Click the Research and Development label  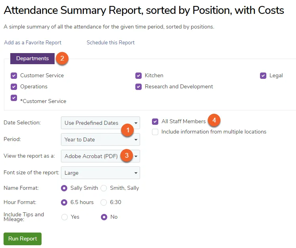coord(179,87)
